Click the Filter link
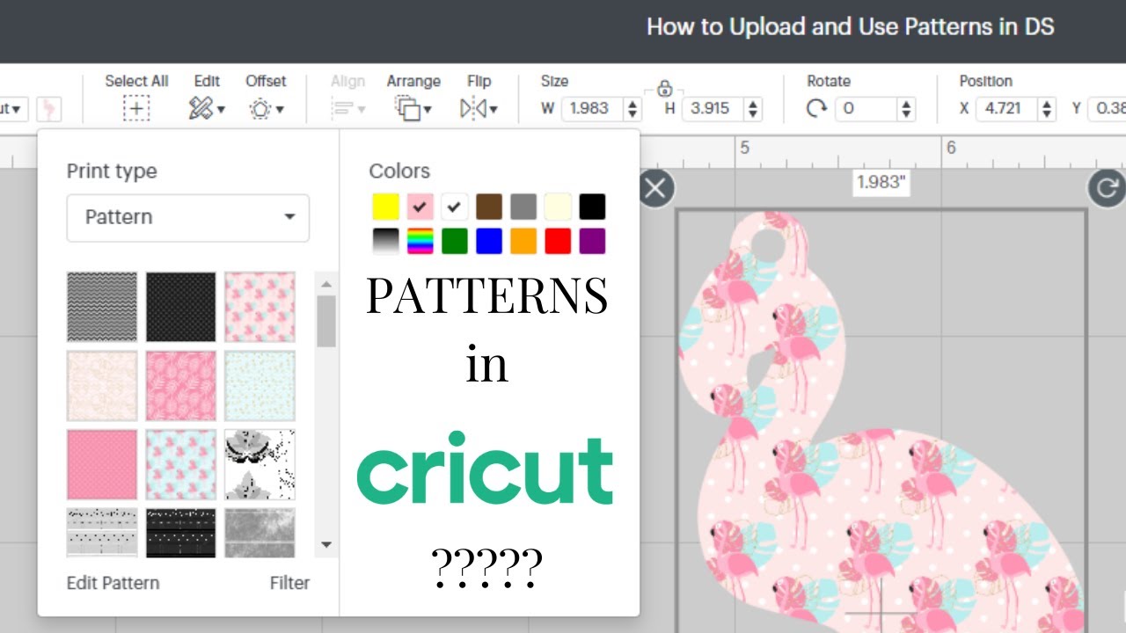This screenshot has height=633, width=1126. [289, 583]
